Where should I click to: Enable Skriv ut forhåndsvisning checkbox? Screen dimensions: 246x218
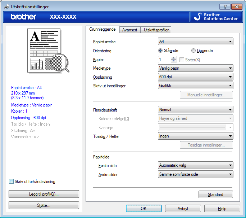(11, 182)
